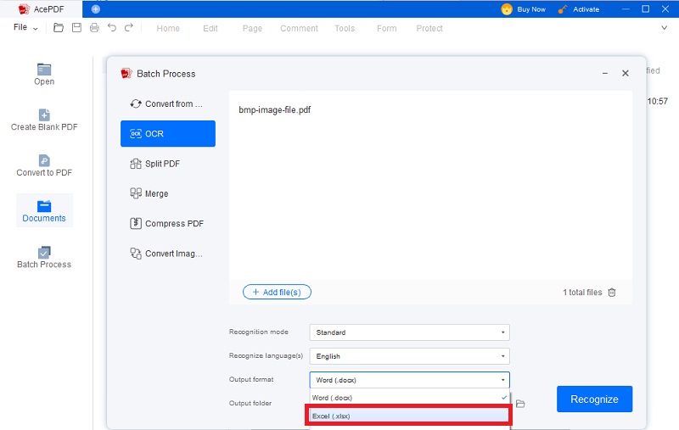Switch to the Home tab
The height and width of the screenshot is (430, 679).
point(168,29)
